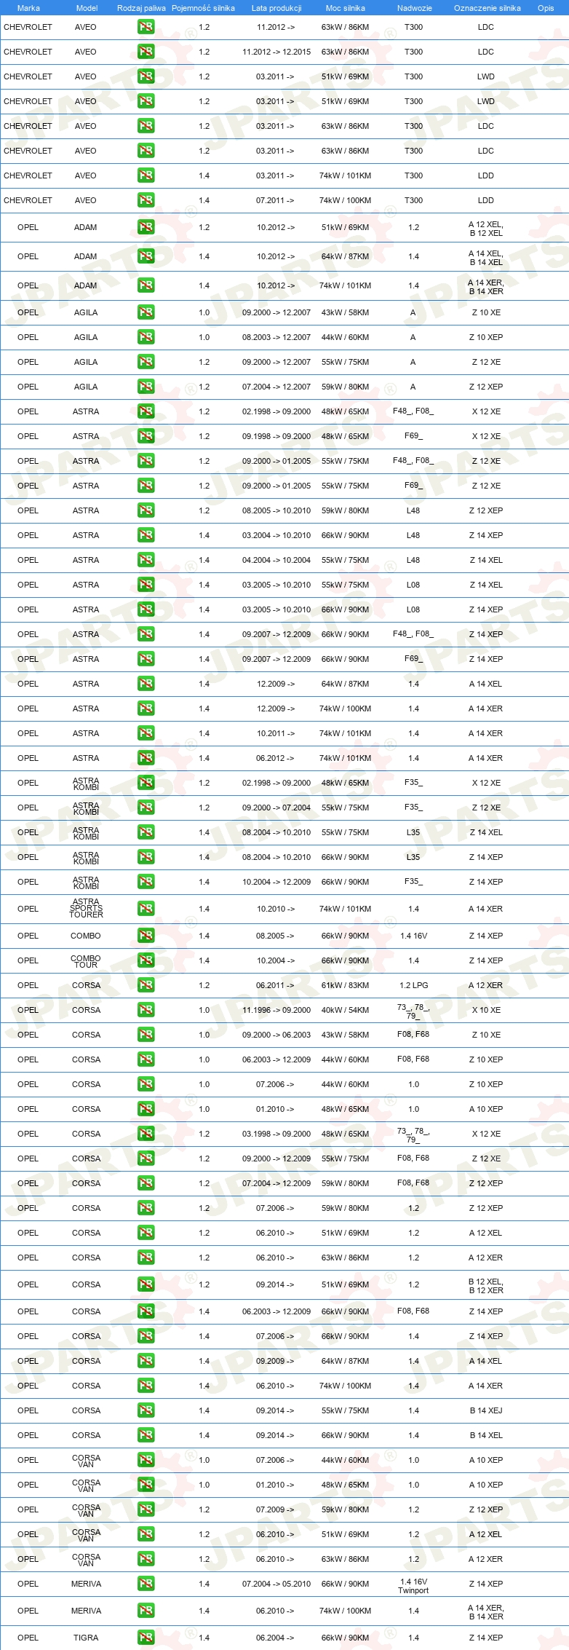The image size is (569, 1650).
Task: Click PB fuel icon in Agila Z 12 XE row
Action: pos(146,362)
